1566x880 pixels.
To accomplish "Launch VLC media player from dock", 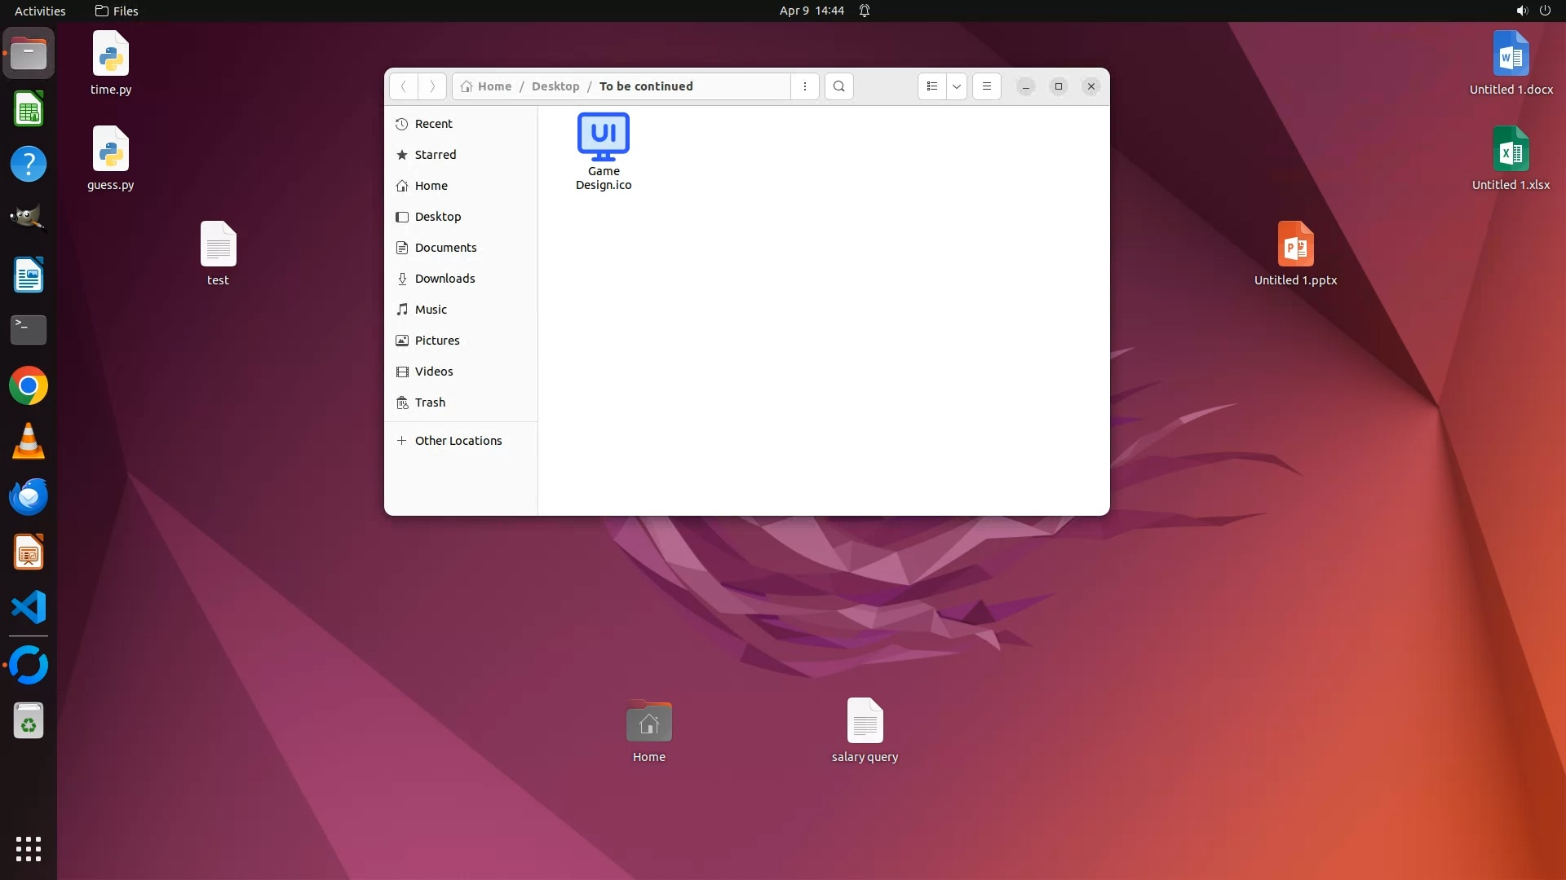I will point(29,442).
